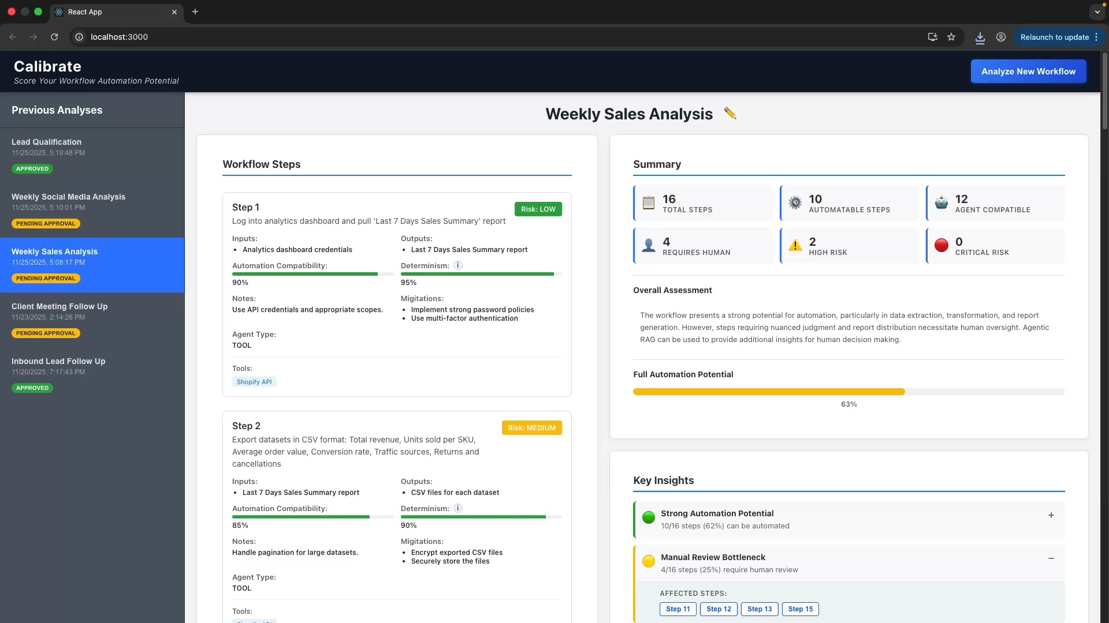The width and height of the screenshot is (1109, 623).
Task: Click the Step 11 affected step chip
Action: click(678, 609)
